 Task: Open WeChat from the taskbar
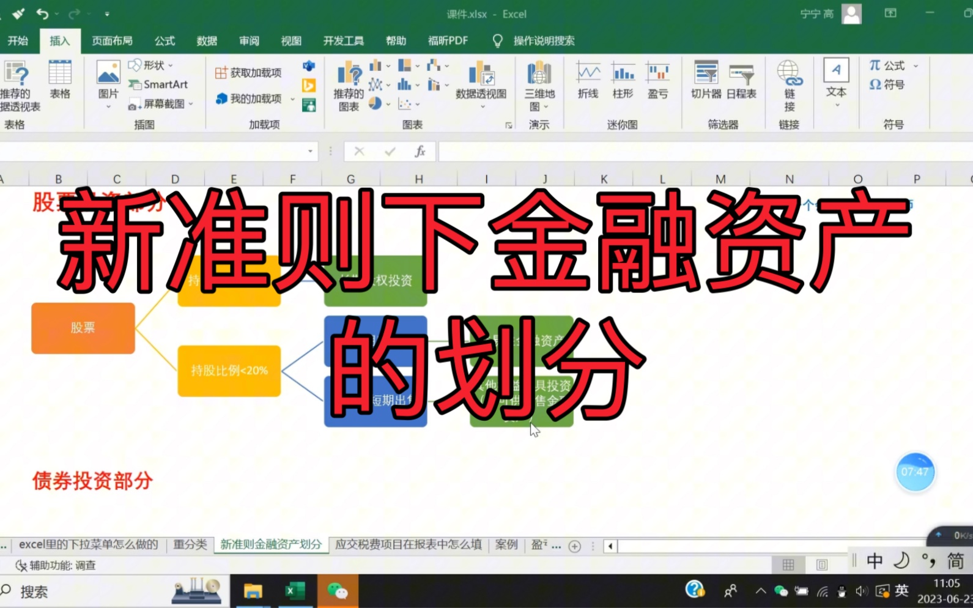point(338,591)
